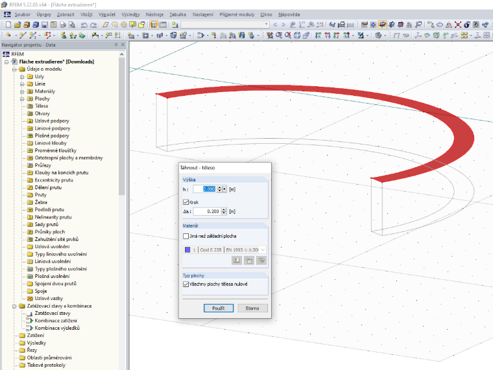The height and width of the screenshot is (370, 493).
Task: Open the Přídavné moduly menu
Action: coord(237,14)
